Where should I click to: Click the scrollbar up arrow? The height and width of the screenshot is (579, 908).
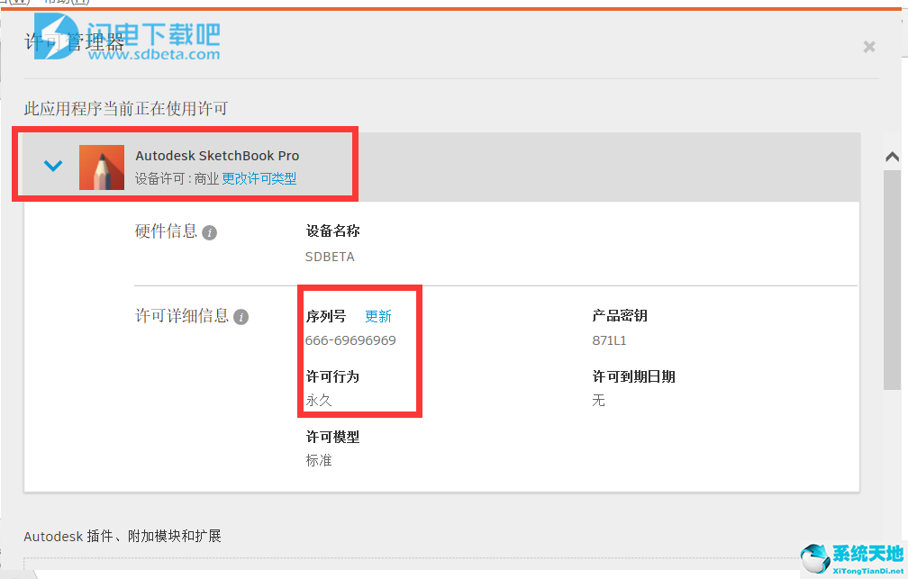point(893,157)
